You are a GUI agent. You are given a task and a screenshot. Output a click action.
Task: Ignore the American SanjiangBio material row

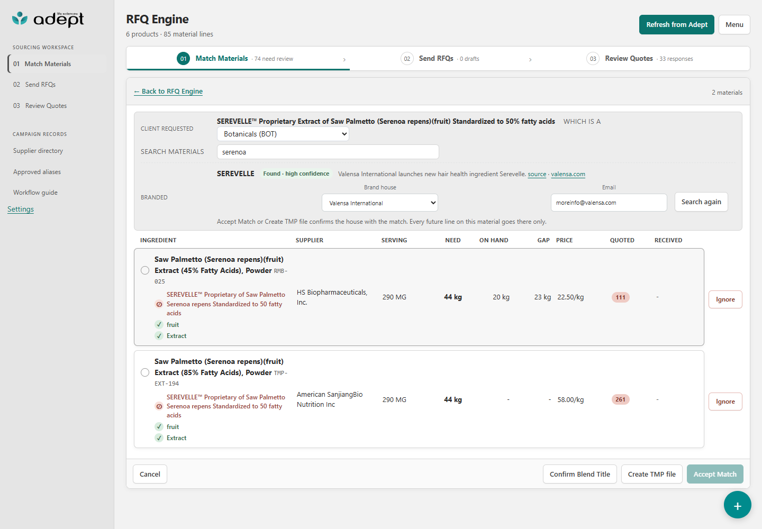[725, 402]
